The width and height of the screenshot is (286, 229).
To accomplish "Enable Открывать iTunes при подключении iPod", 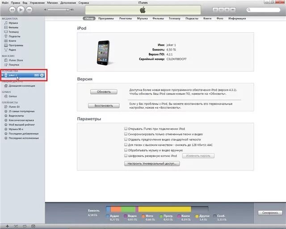I will 126,129.
